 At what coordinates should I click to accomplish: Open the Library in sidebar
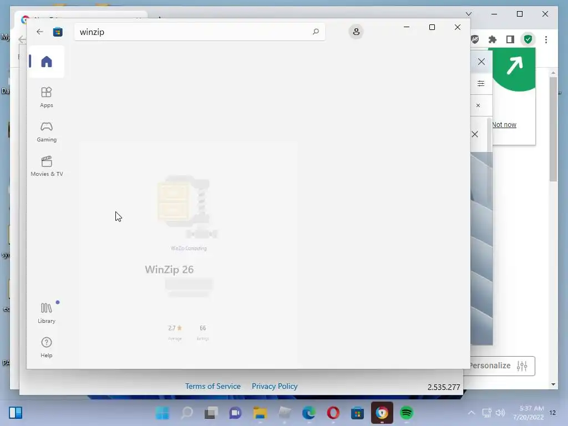pos(47,313)
